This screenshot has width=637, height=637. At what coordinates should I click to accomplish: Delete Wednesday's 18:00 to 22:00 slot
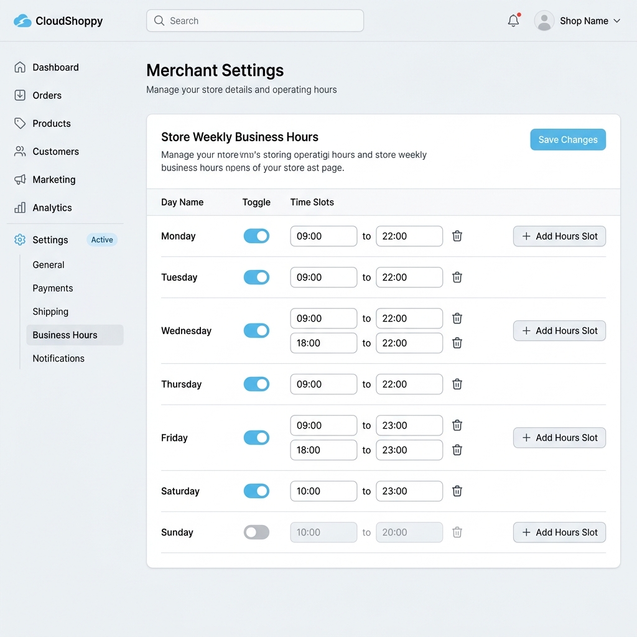pos(457,343)
